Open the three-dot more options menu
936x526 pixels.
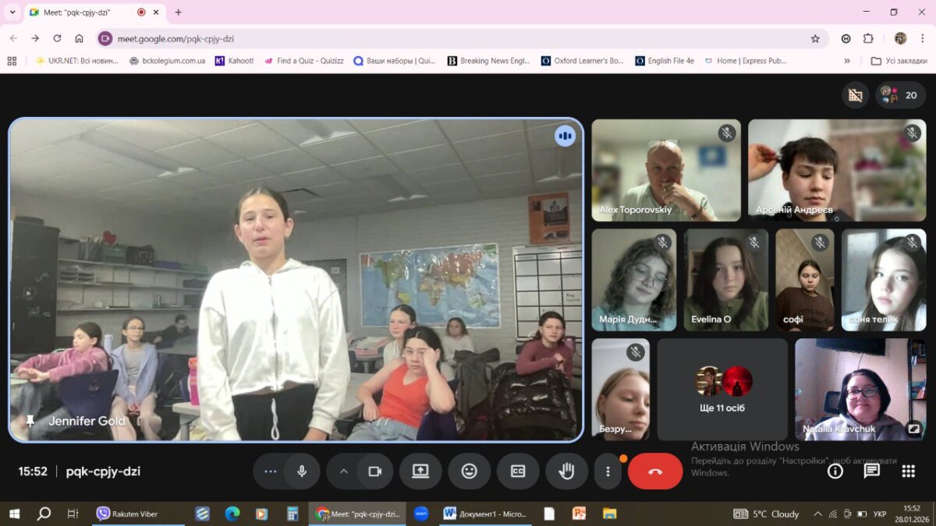(608, 471)
